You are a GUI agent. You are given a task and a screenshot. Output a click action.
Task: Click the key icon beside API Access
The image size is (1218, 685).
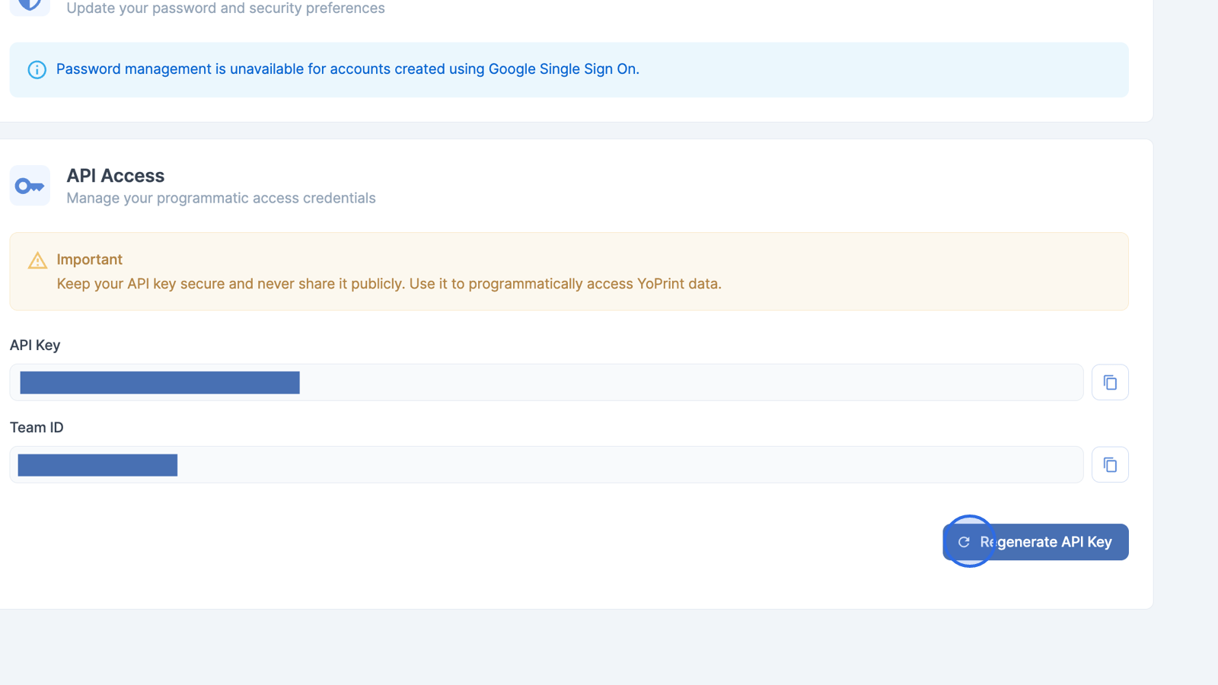[30, 186]
